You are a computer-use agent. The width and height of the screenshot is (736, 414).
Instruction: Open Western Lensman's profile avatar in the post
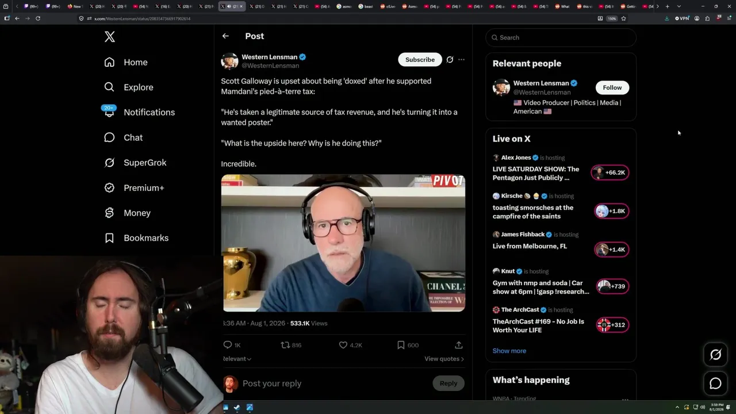tap(229, 61)
